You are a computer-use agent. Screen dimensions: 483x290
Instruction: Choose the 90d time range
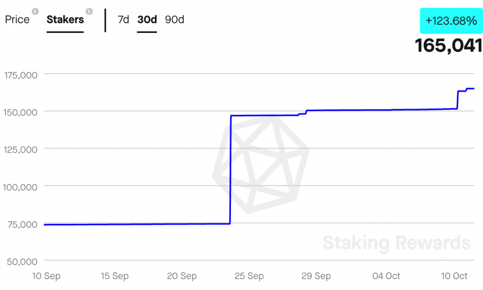[174, 20]
